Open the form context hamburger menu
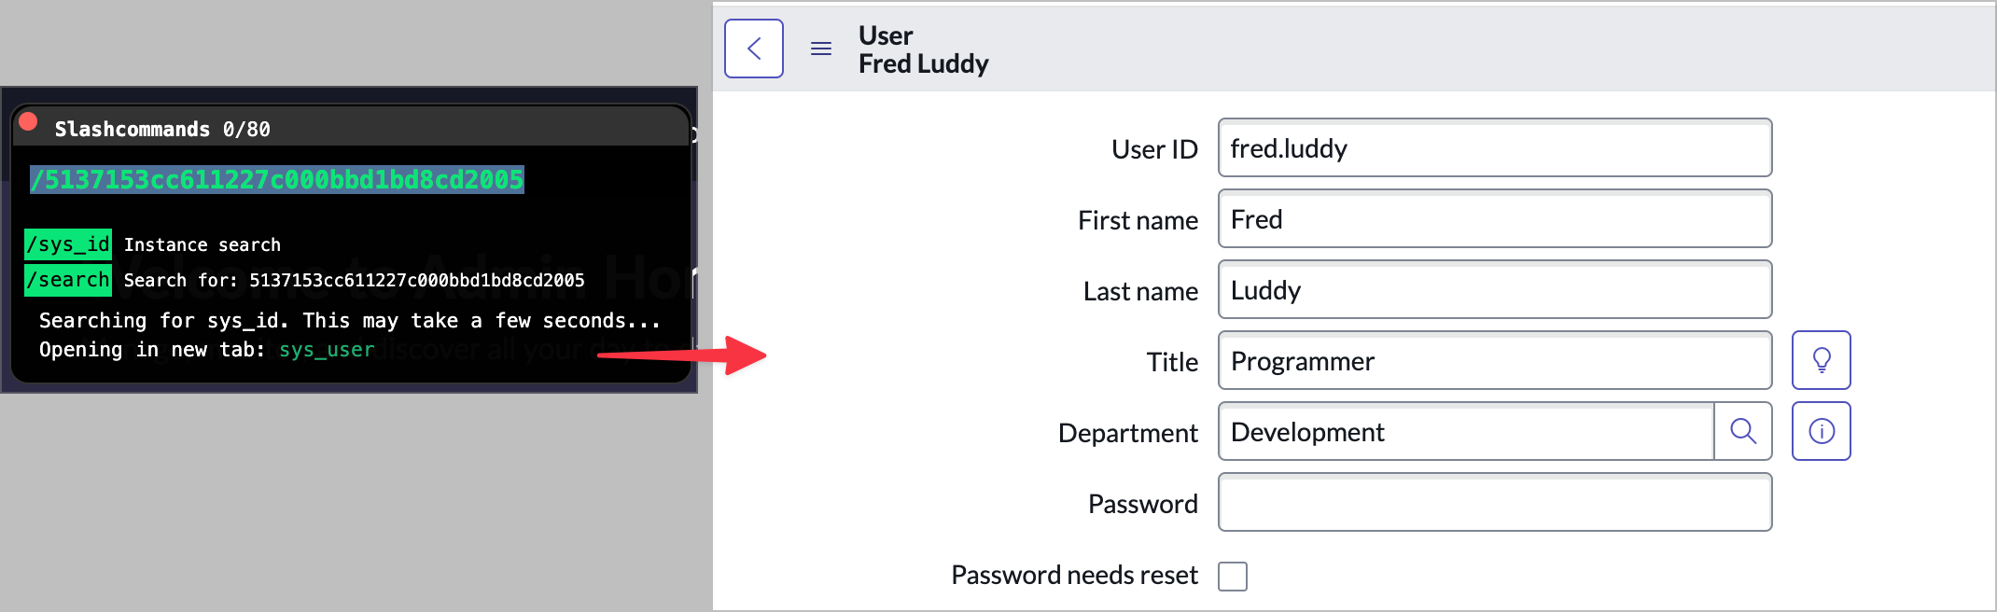The height and width of the screenshot is (612, 1997). [821, 49]
